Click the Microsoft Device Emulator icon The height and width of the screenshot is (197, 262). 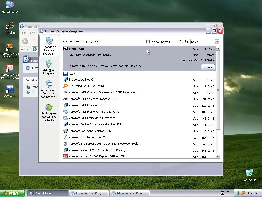pyautogui.click(x=65, y=124)
